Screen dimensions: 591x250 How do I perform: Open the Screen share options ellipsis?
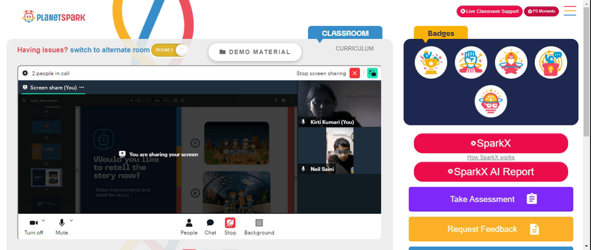(82, 87)
